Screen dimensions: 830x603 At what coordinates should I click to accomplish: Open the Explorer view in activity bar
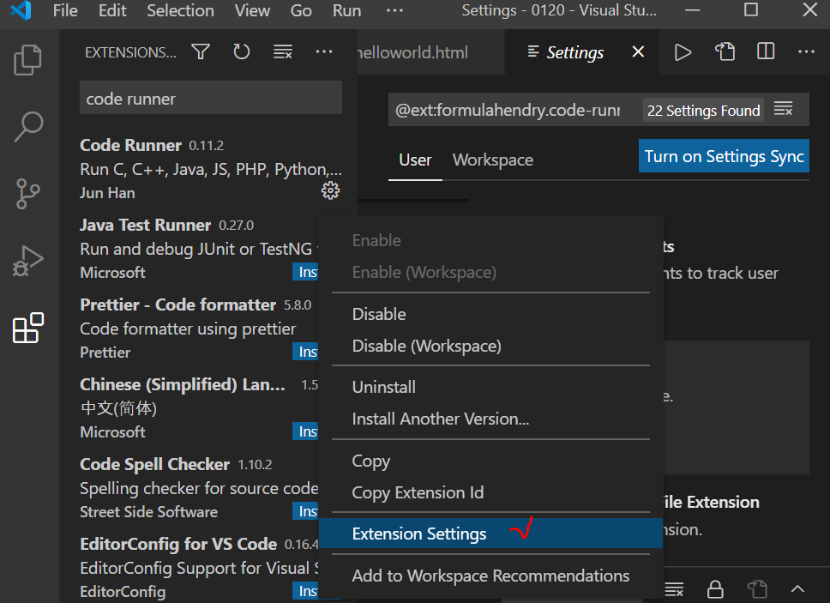pyautogui.click(x=27, y=59)
